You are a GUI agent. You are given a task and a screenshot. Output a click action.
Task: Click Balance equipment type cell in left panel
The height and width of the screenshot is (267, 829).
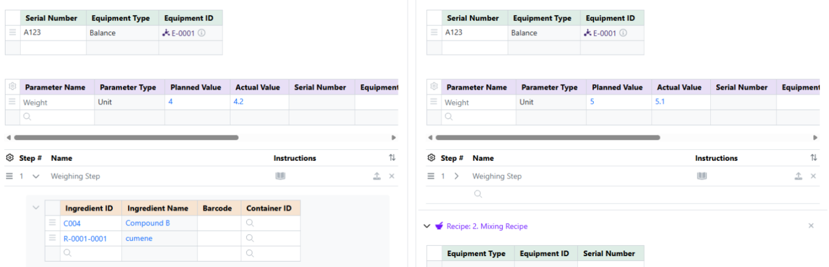[123, 33]
